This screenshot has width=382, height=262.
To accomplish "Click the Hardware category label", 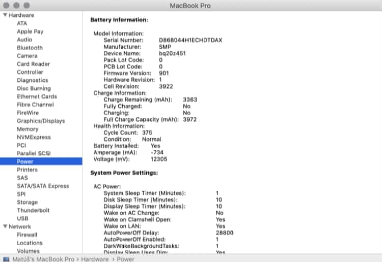I will (x=21, y=15).
